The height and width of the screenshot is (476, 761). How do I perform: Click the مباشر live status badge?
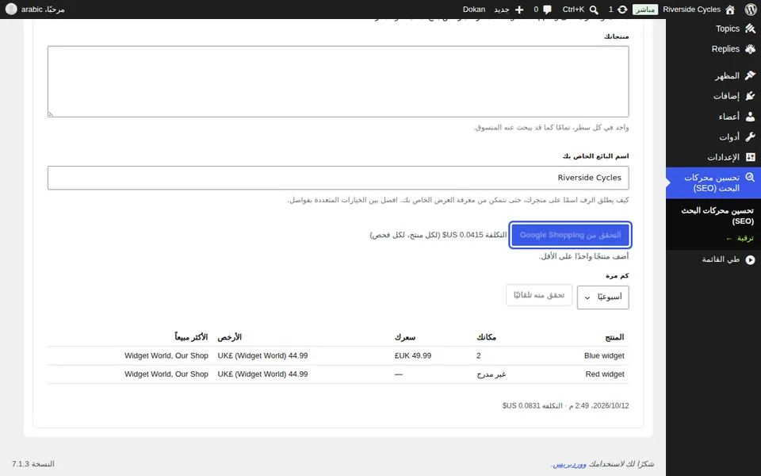pyautogui.click(x=645, y=10)
